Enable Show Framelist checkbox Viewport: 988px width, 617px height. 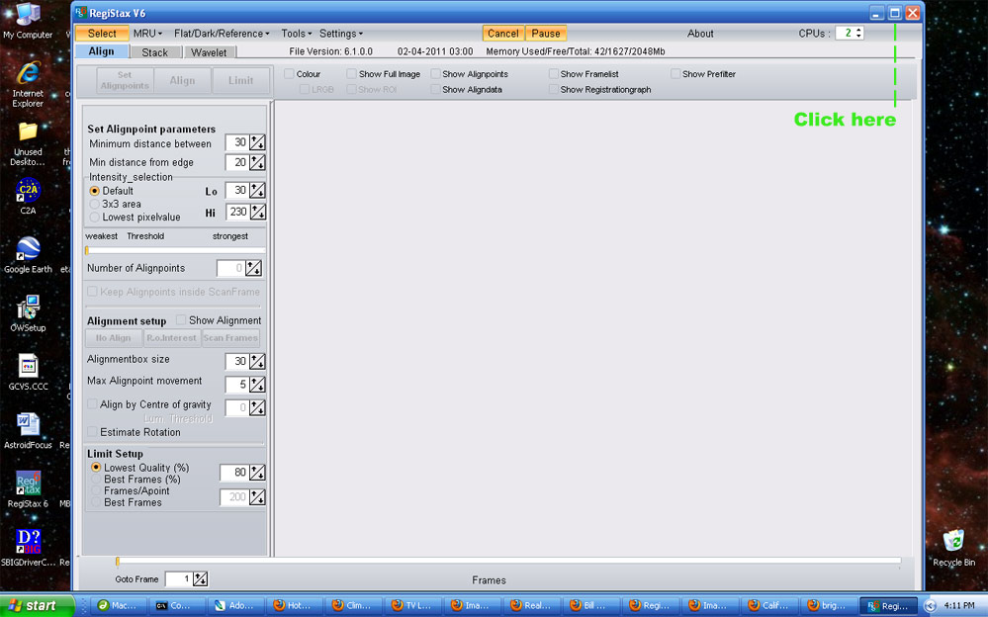pos(553,74)
